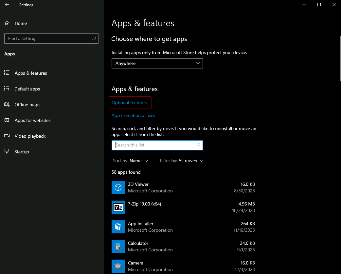Click the magnifier icon in Find a setting
The height and width of the screenshot is (274, 341).
tap(94, 39)
